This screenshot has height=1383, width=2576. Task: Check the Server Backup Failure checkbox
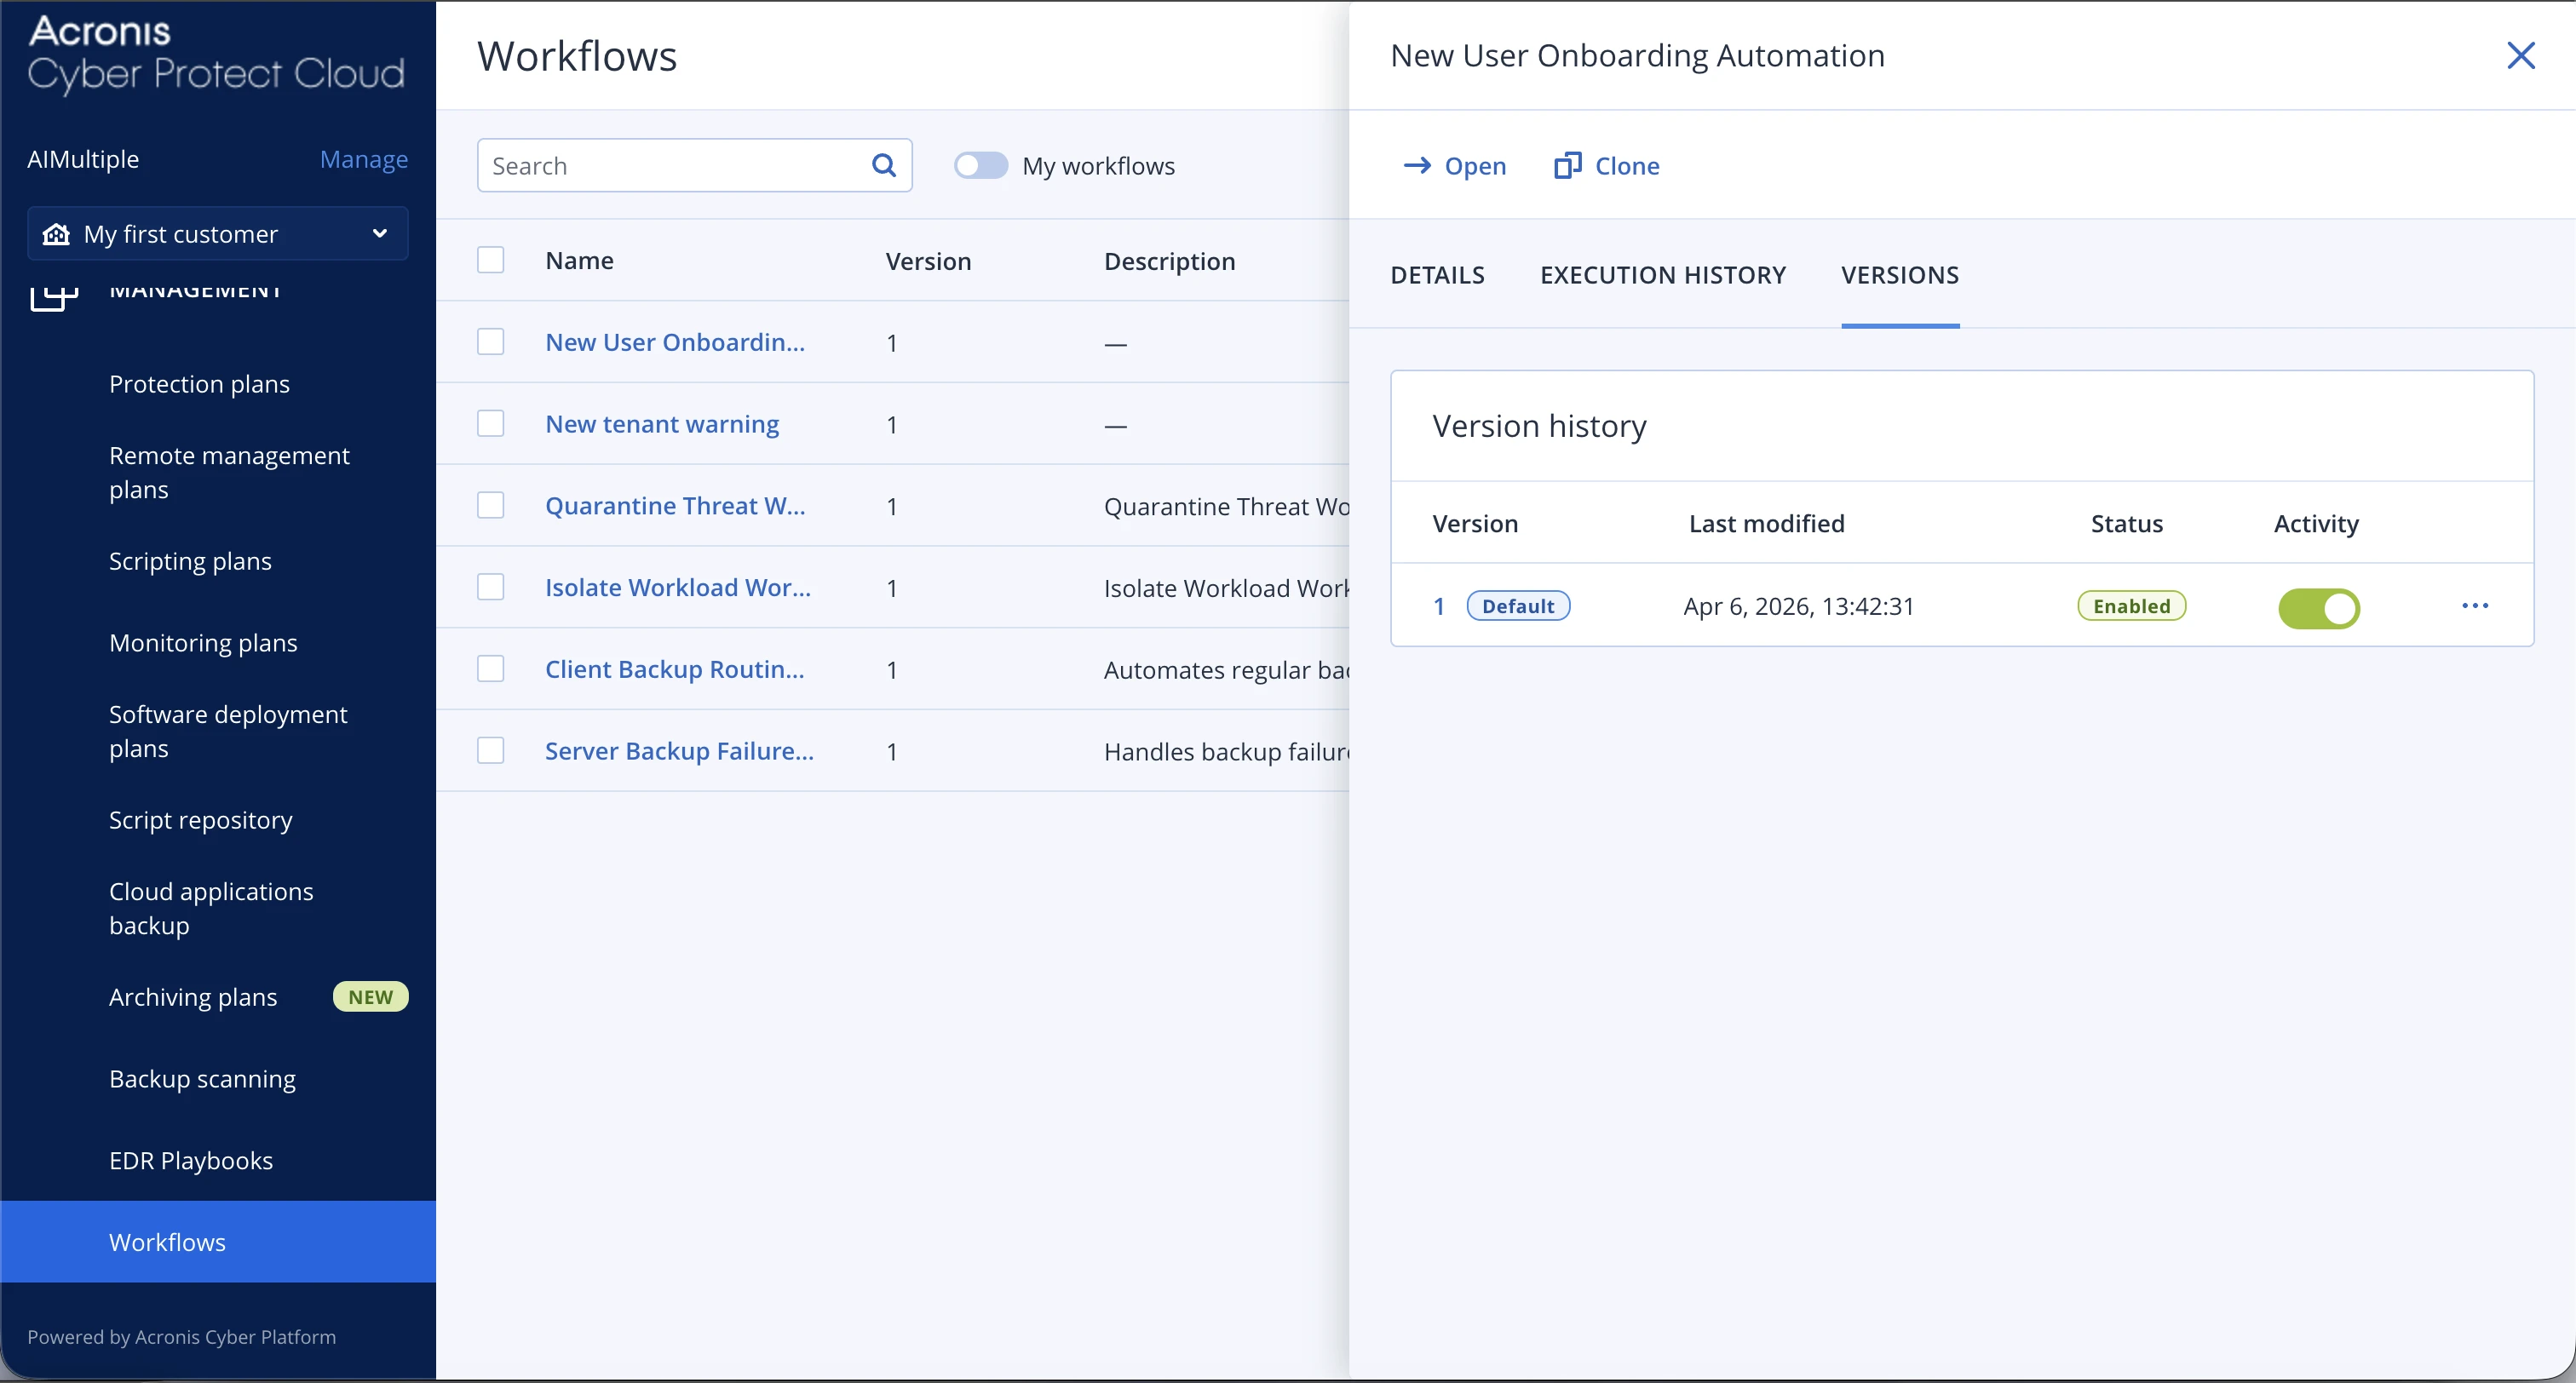490,751
